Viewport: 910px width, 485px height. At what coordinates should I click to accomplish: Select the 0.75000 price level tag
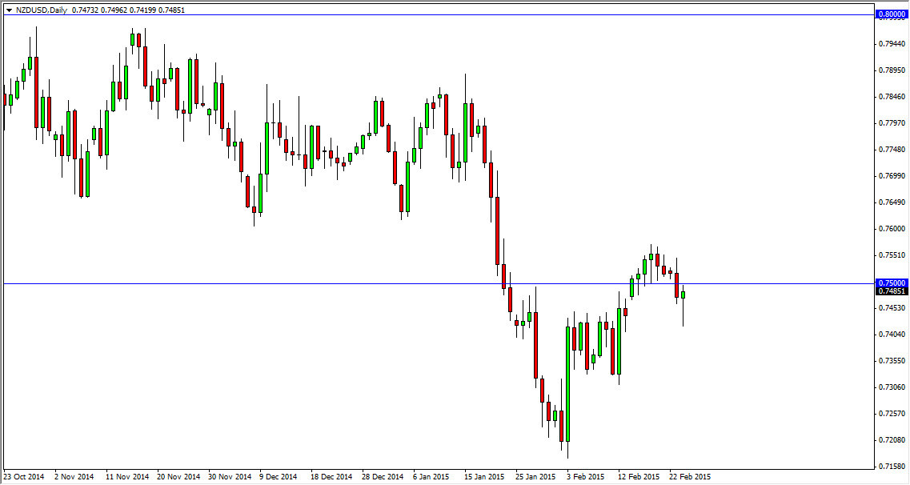(x=890, y=284)
